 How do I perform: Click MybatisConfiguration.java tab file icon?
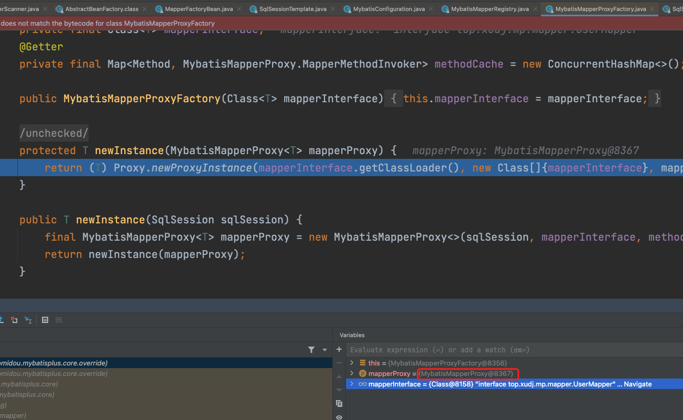[346, 9]
